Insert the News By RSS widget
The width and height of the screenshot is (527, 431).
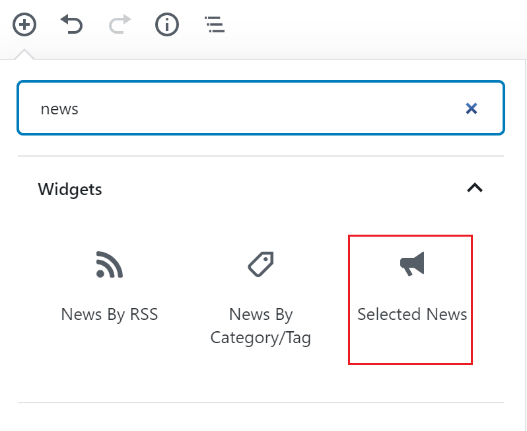tap(110, 287)
